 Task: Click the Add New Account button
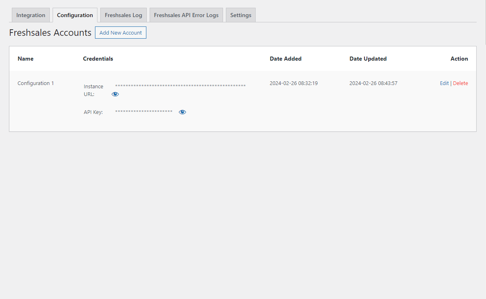click(x=121, y=33)
